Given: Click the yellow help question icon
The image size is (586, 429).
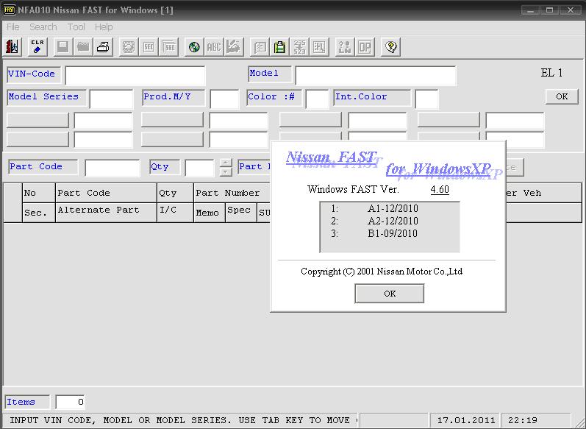Looking at the screenshot, I should pyautogui.click(x=390, y=47).
